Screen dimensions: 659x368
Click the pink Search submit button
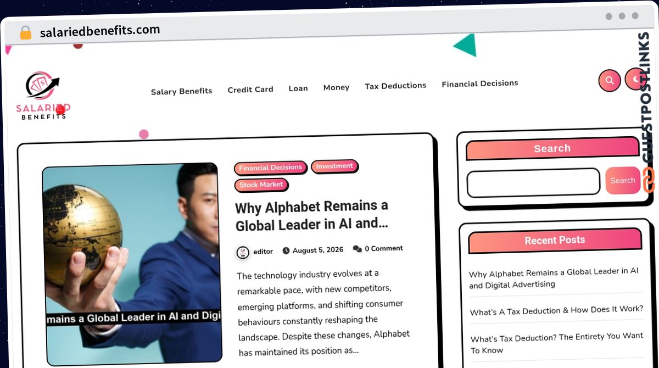point(623,180)
